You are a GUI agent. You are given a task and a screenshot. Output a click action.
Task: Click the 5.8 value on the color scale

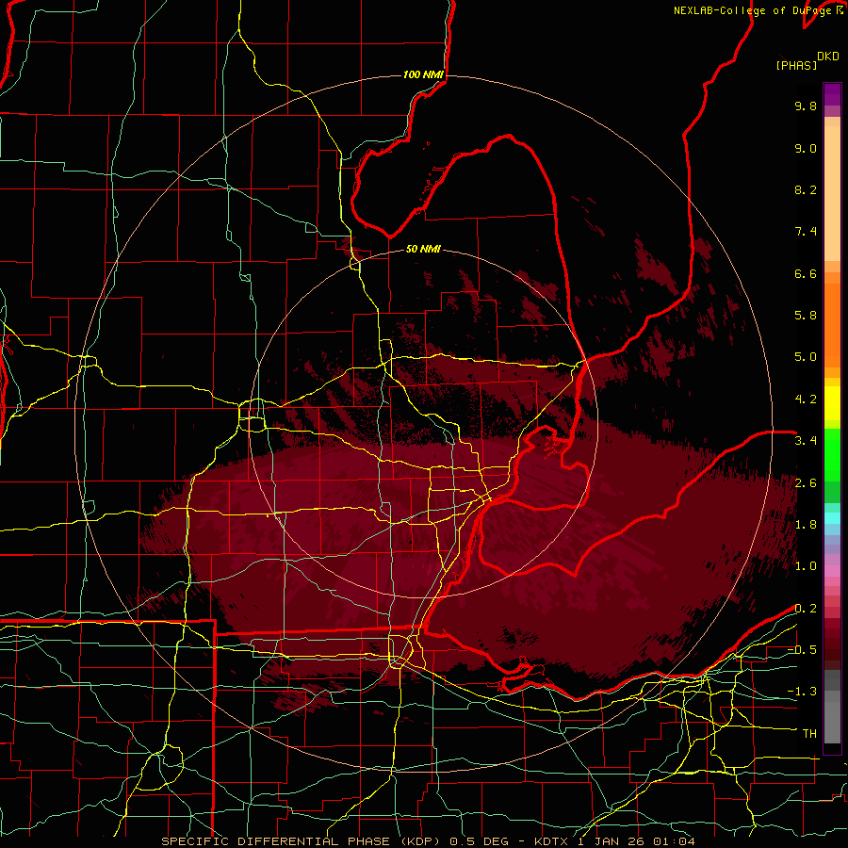click(806, 316)
